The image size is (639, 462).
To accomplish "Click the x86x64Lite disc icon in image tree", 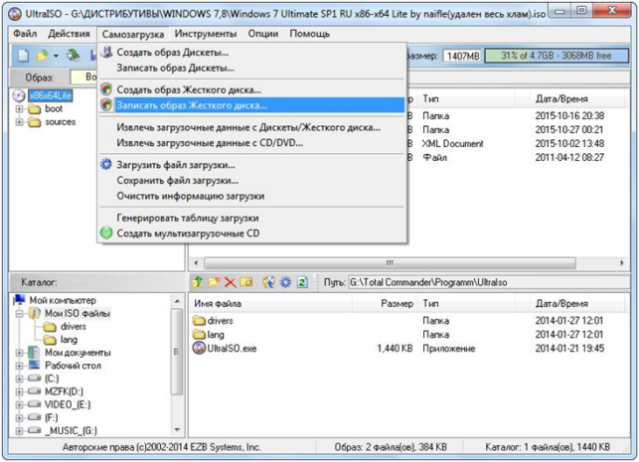I will coord(19,95).
